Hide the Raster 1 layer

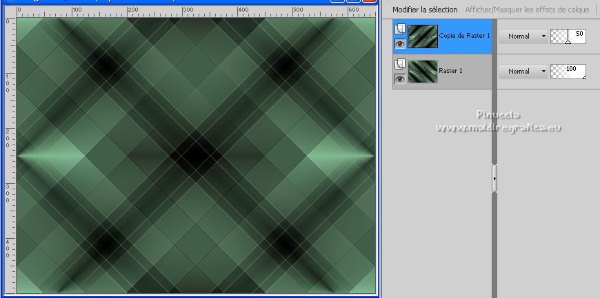tap(400, 78)
